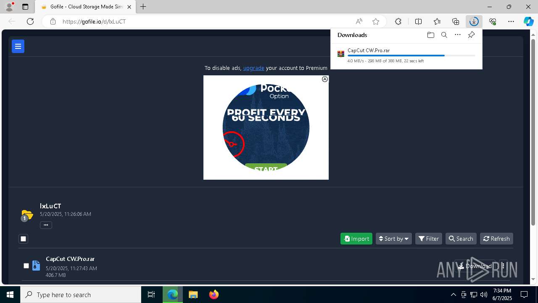Download the CapCut CW.Pro.rar file
538x303 pixels.
pyautogui.click(x=475, y=266)
